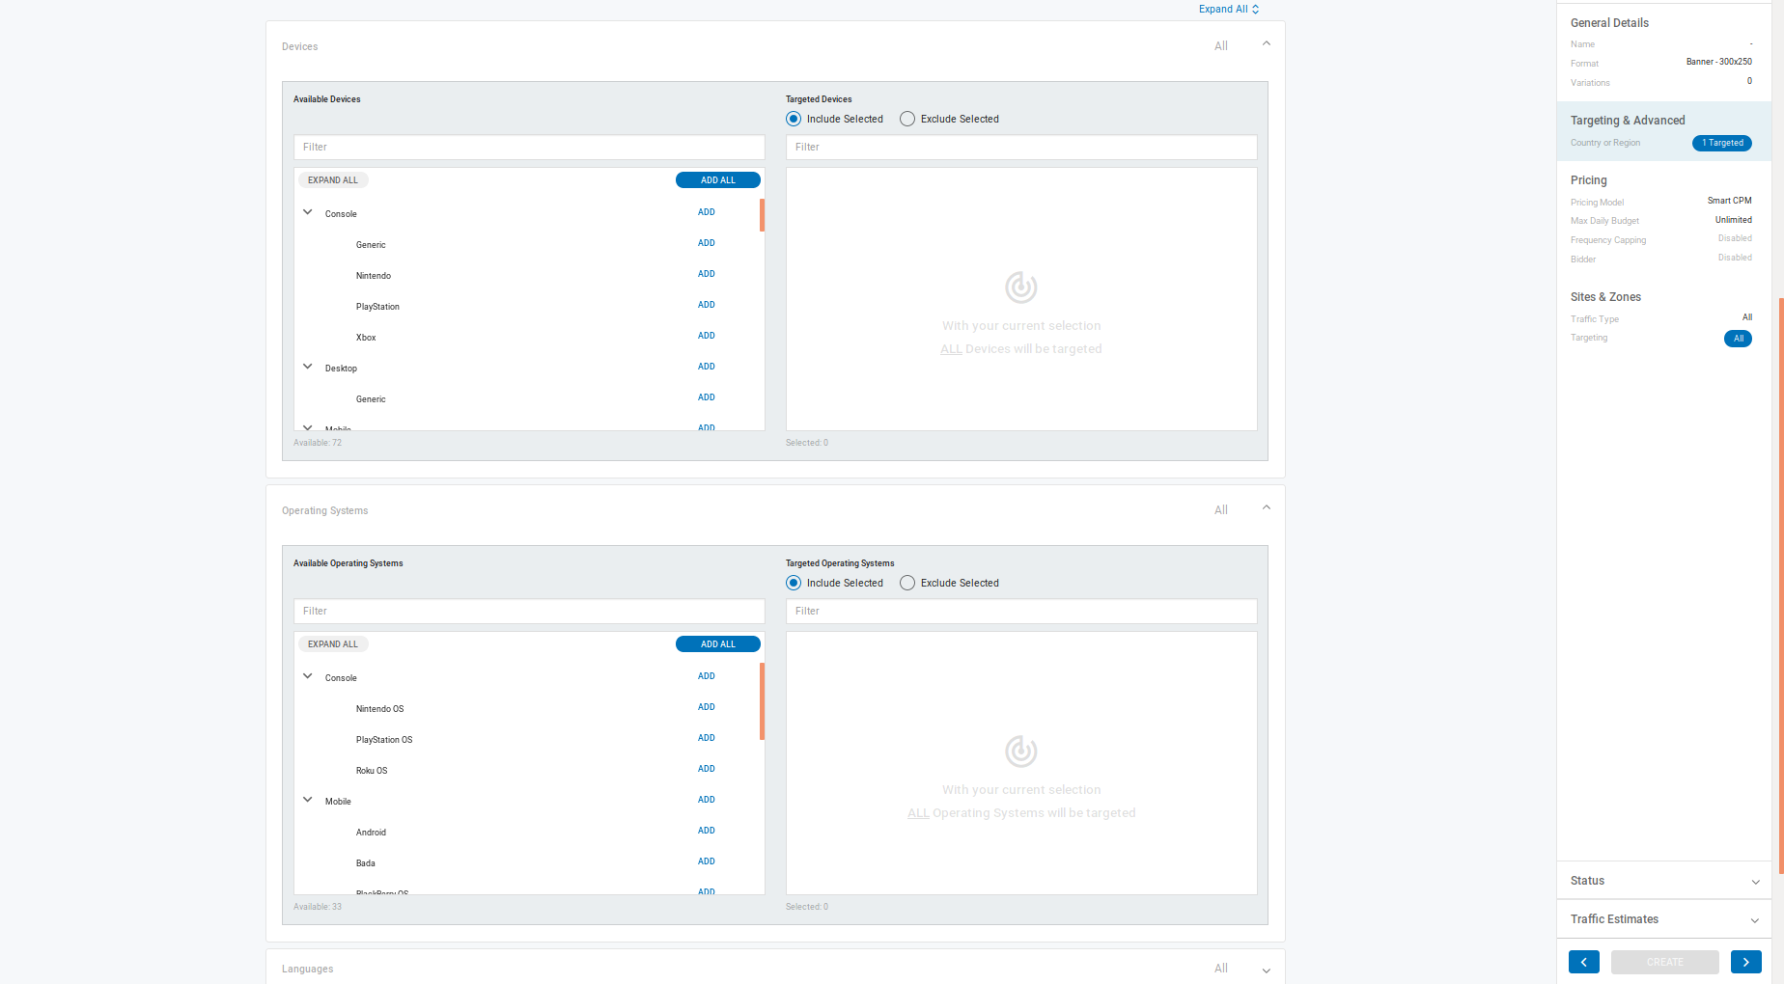This screenshot has width=1784, height=984.
Task: Select Include Selected for Targeted Devices
Action: tap(794, 120)
